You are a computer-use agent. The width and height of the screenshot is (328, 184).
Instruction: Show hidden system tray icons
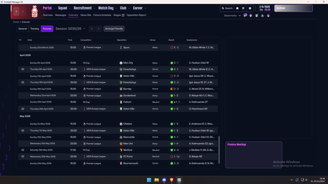(291, 180)
